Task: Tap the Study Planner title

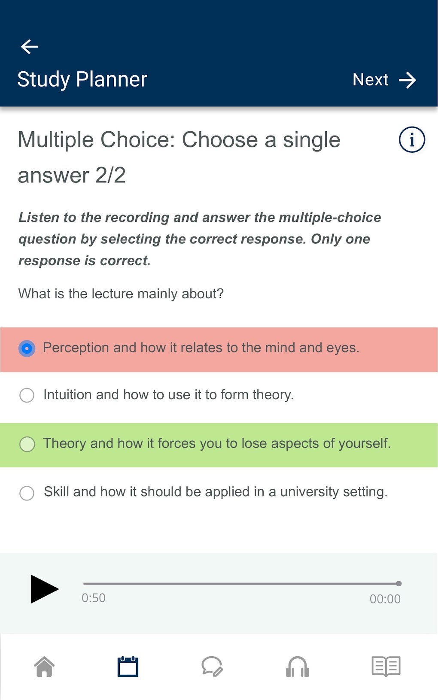Action: [x=82, y=79]
